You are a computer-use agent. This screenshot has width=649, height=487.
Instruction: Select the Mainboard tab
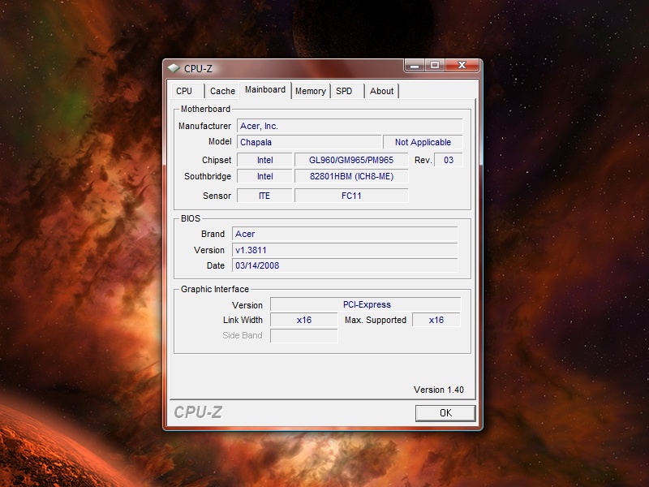click(x=265, y=90)
